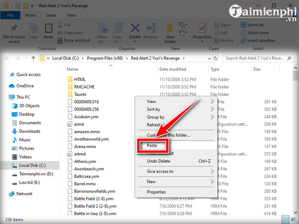Viewport: 299px width, 224px height.
Task: Click the search magnifier icon
Action: pyautogui.click(x=290, y=58)
